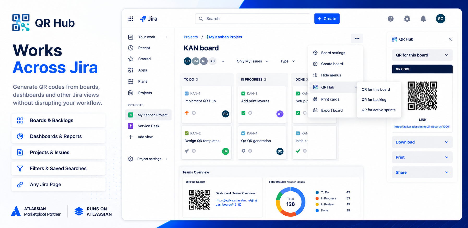
Task: Open the settings gear in top bar
Action: [407, 19]
